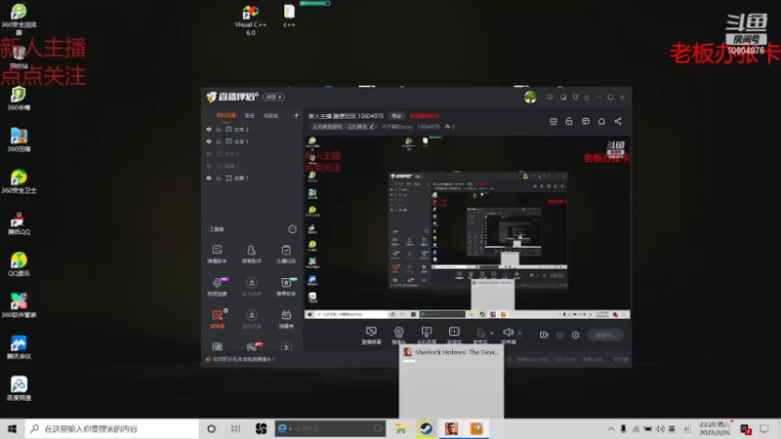Switch to the second scene tab

(x=250, y=115)
